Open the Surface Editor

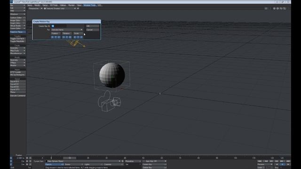[18, 18]
